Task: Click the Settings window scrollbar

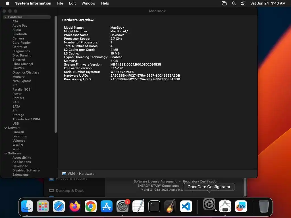Action: click(245, 187)
